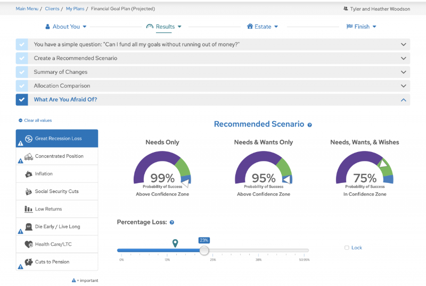Click the Low Returns bar chart icon
This screenshot has width=426, height=286.
(29, 209)
